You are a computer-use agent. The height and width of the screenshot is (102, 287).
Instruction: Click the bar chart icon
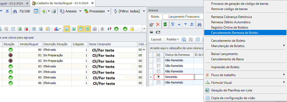click(x=56, y=29)
